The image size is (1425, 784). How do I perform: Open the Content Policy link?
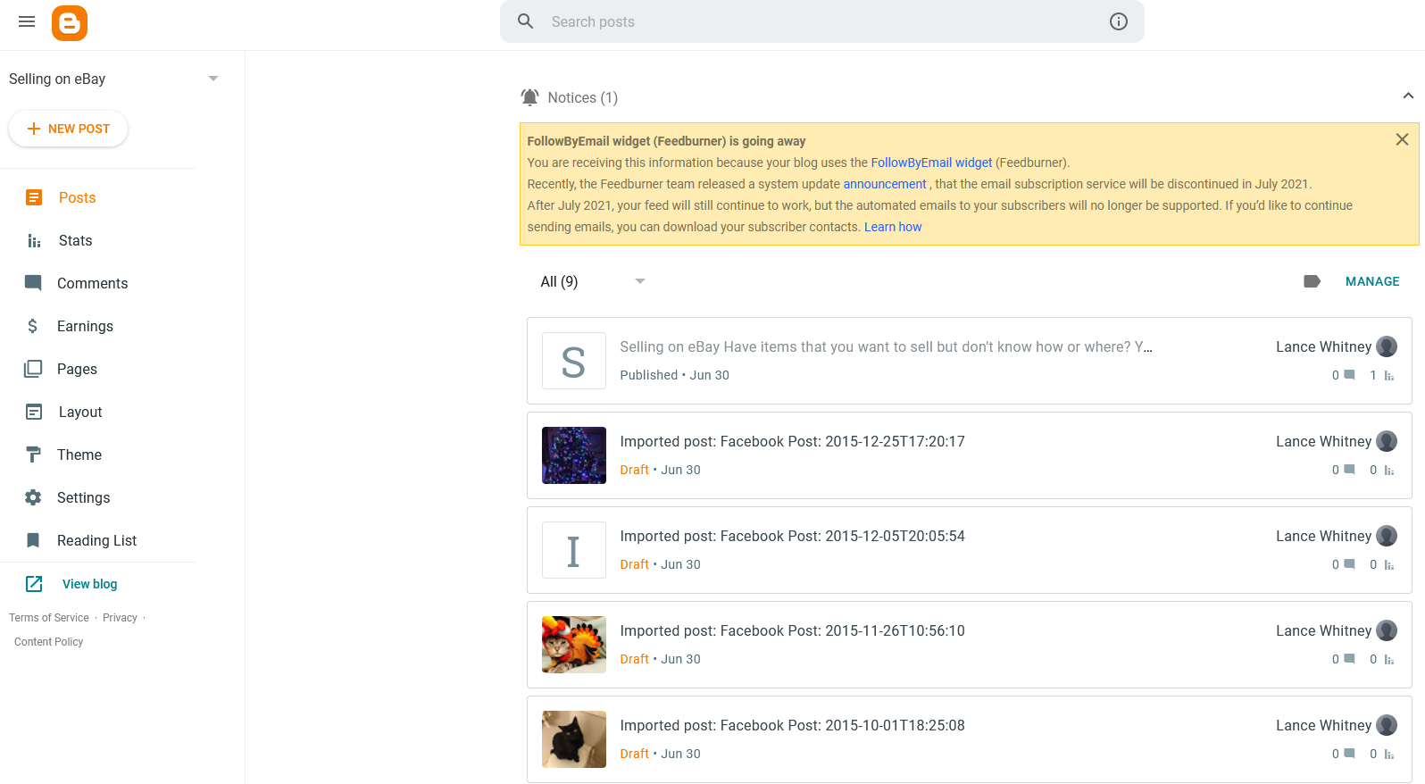(x=48, y=642)
